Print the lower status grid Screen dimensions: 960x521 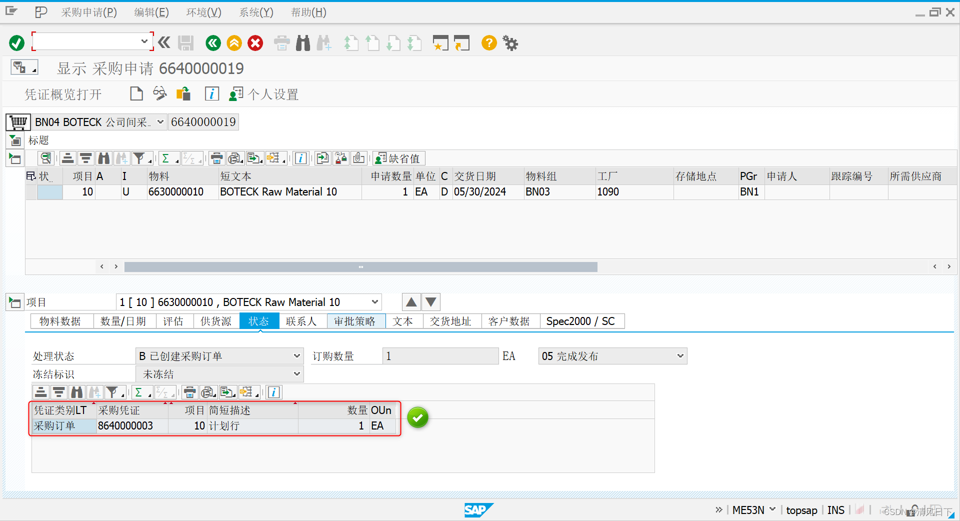[189, 392]
